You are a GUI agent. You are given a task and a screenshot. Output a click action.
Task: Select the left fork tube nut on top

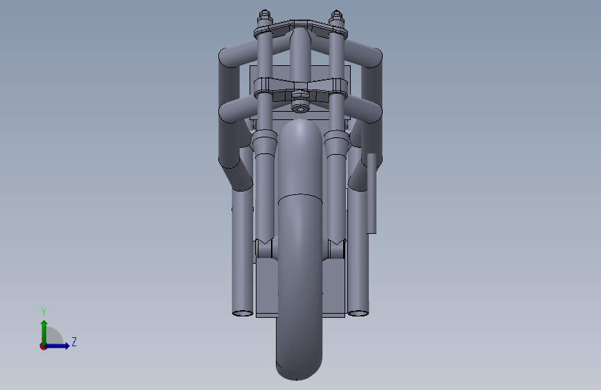tap(265, 17)
